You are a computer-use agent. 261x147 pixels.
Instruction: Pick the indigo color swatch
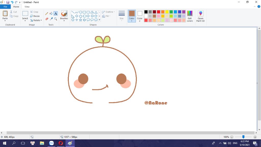pyautogui.click(x=179, y=12)
